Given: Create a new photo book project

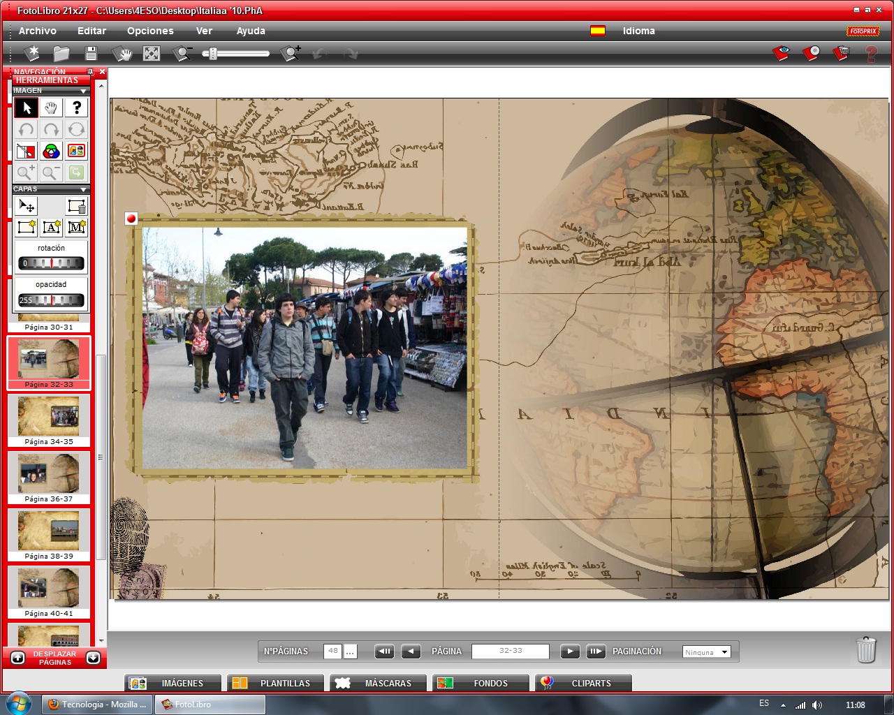Looking at the screenshot, I should click(x=32, y=53).
